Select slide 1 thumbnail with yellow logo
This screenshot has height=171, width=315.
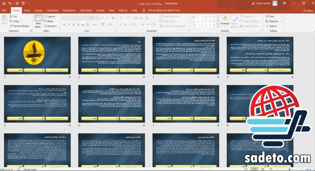pyautogui.click(x=37, y=55)
